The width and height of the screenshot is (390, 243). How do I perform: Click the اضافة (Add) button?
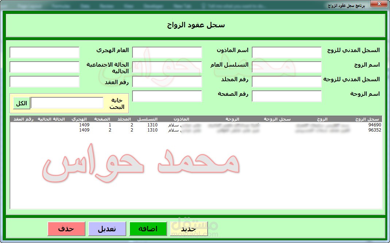click(x=148, y=230)
